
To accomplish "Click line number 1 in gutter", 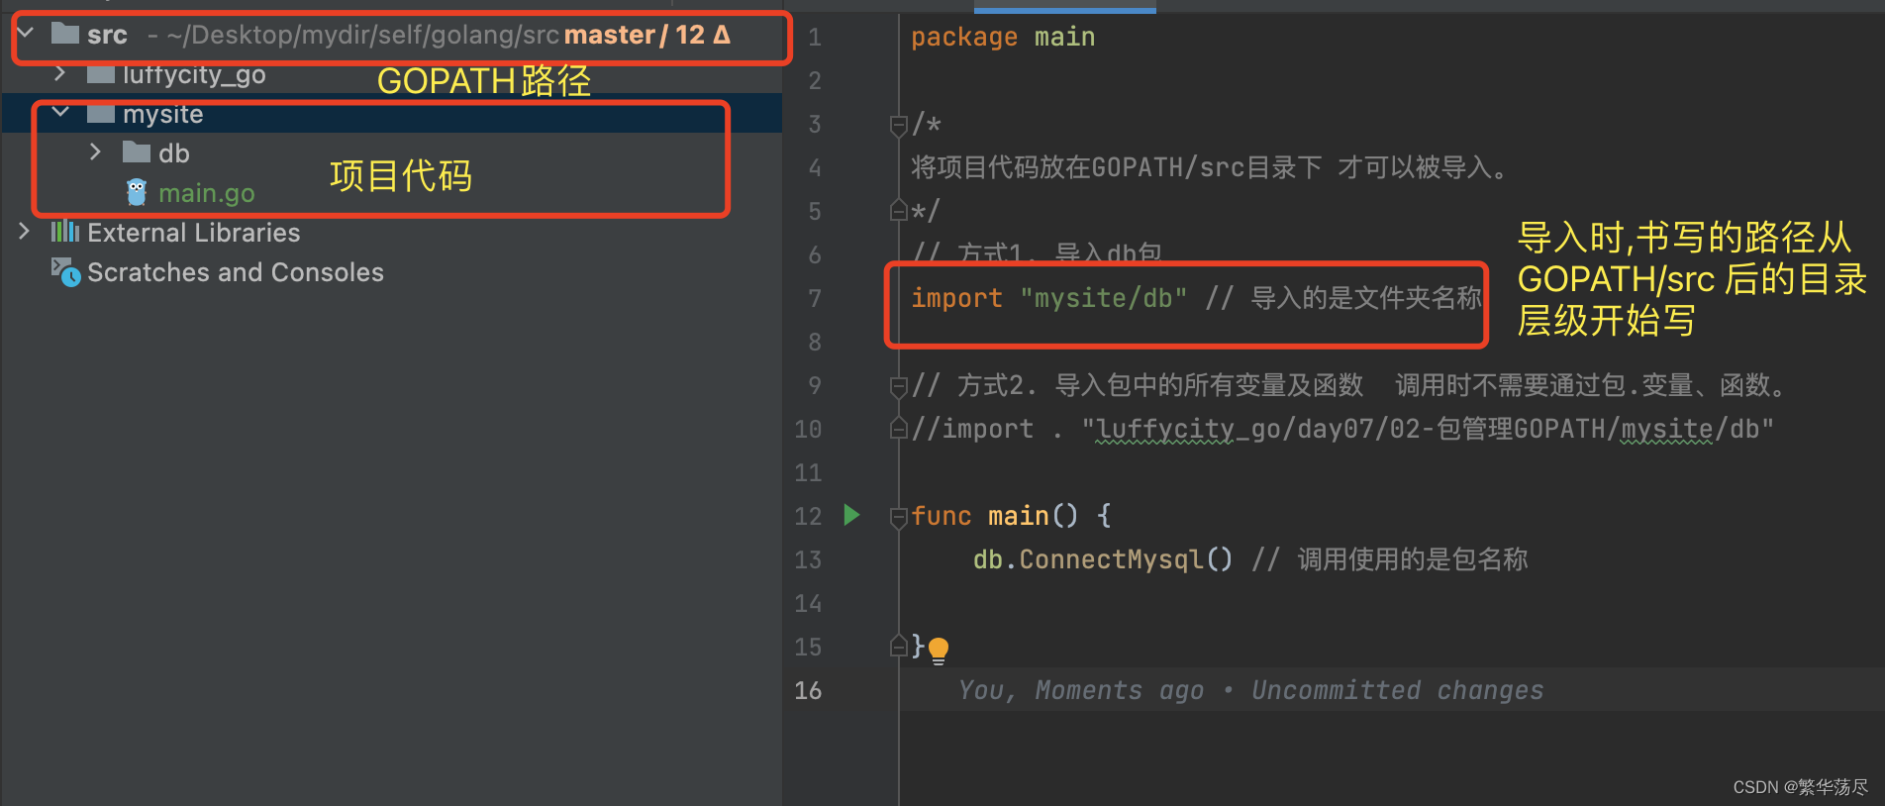I will pos(815,37).
